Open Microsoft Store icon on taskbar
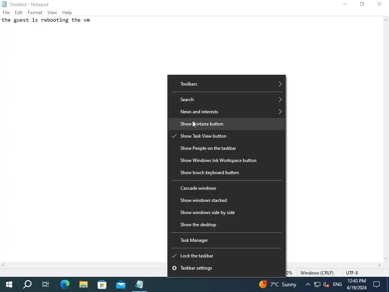The height and width of the screenshot is (292, 389). coord(102,284)
